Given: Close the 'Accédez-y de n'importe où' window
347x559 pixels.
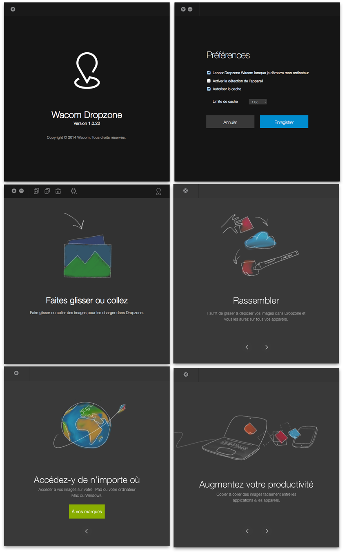Looking at the screenshot, I should tap(16, 373).
